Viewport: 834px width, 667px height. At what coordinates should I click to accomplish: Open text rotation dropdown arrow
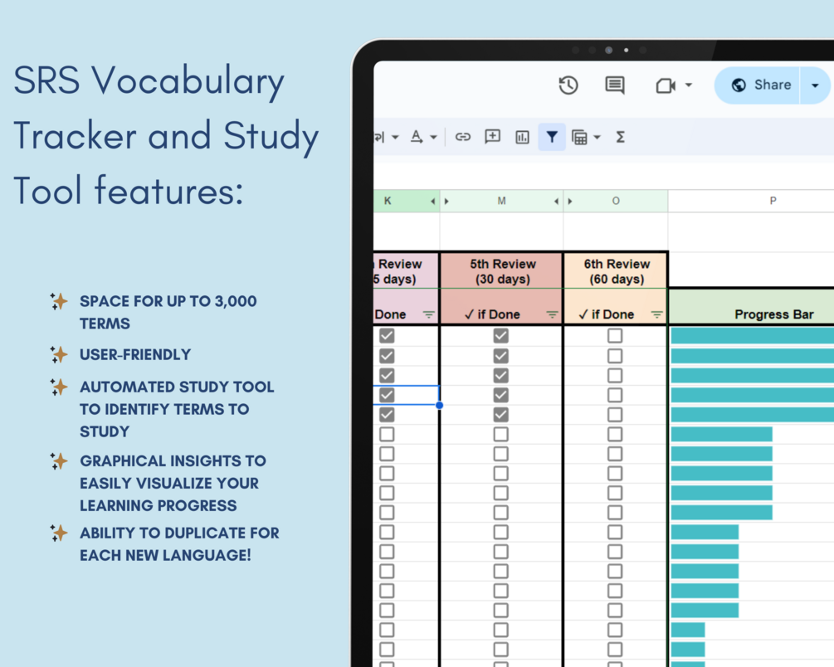[395, 137]
